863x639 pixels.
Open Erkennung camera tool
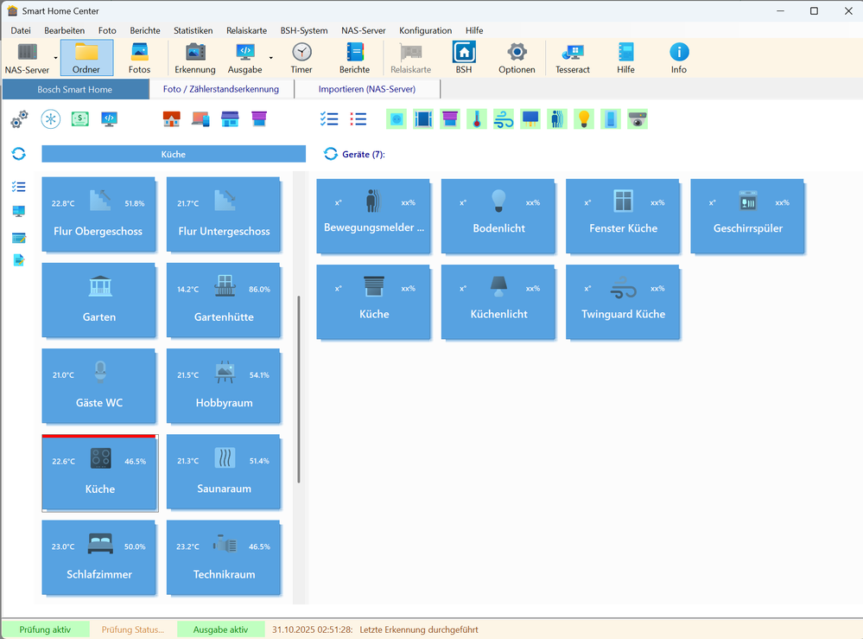[195, 57]
